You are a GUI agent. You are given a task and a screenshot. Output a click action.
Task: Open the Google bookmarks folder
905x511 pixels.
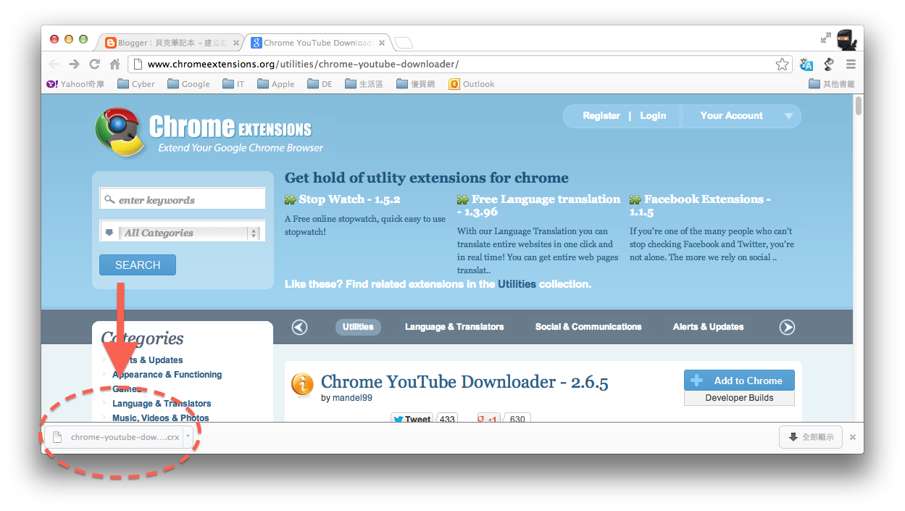pyautogui.click(x=188, y=84)
